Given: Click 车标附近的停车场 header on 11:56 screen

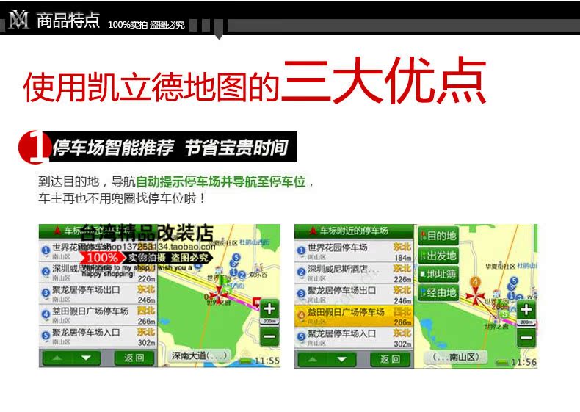Looking at the screenshot, I should (x=354, y=231).
